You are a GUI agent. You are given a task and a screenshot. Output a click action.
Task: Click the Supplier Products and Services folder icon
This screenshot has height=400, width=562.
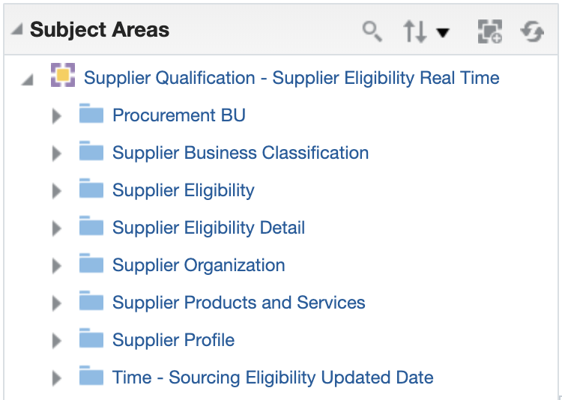(x=91, y=302)
